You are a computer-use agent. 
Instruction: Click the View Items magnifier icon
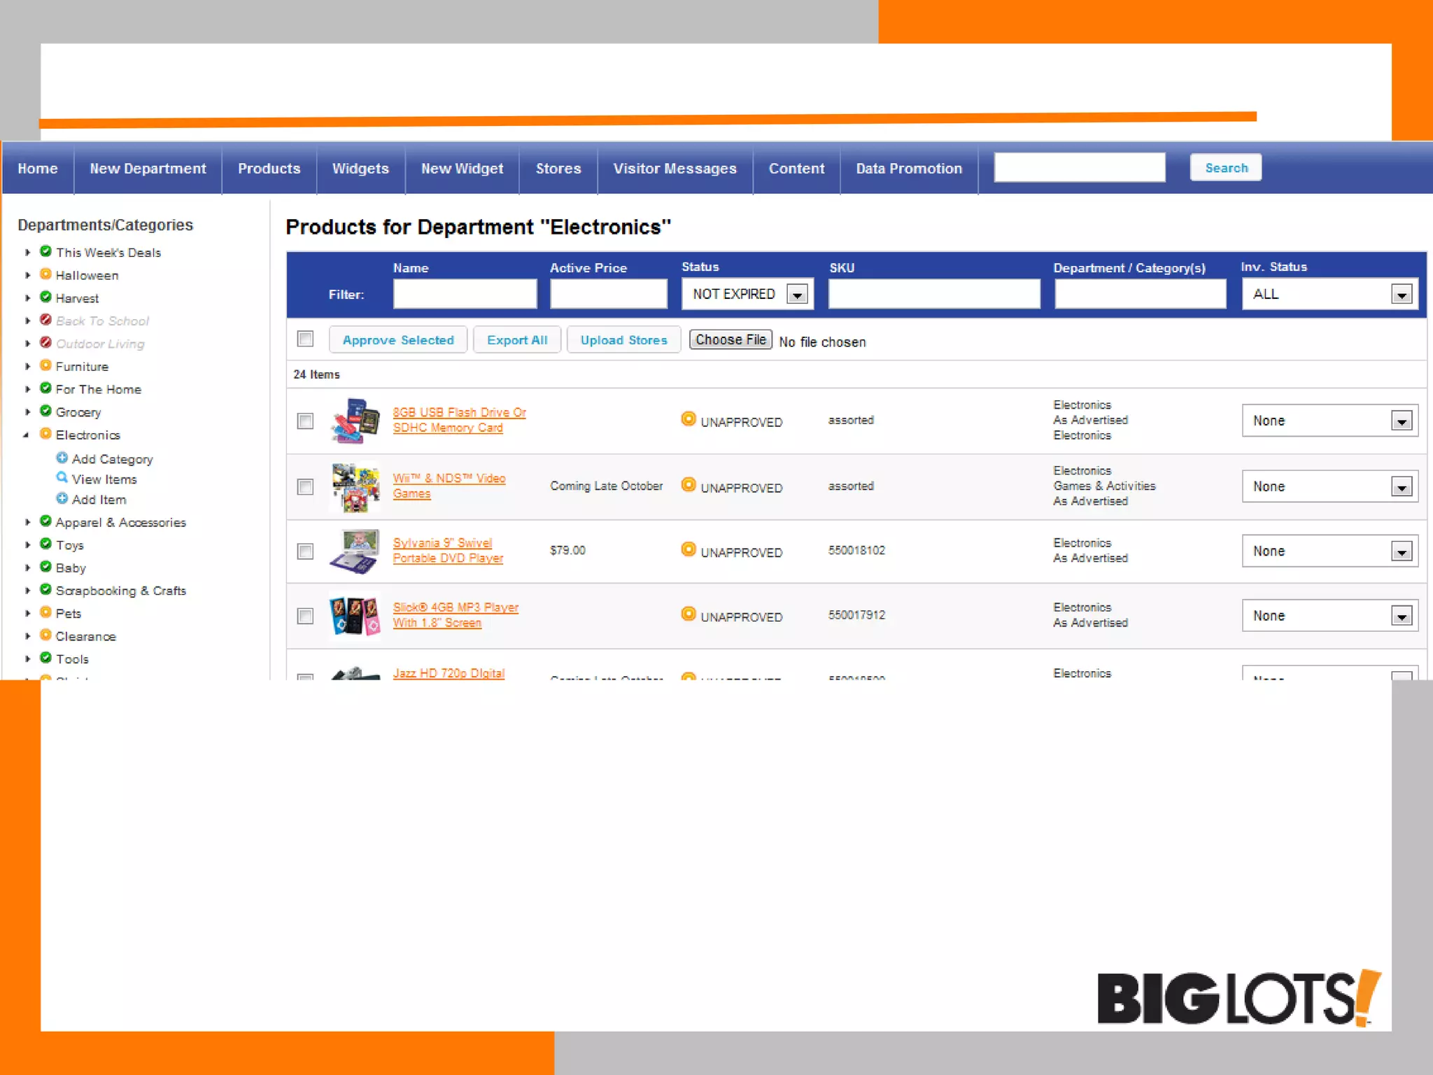click(62, 477)
